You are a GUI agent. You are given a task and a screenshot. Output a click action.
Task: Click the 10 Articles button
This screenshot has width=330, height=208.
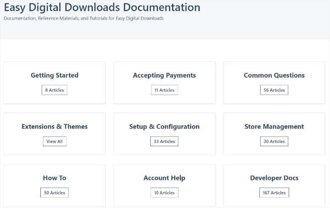pyautogui.click(x=164, y=193)
